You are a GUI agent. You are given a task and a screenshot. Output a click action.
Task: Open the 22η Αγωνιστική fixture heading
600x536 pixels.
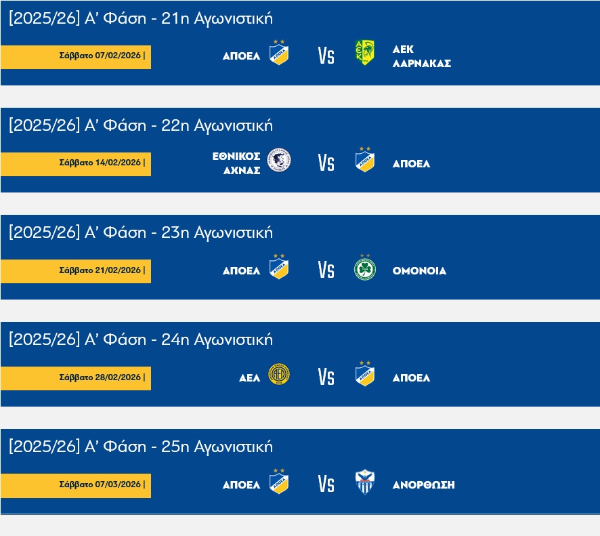pos(141,125)
